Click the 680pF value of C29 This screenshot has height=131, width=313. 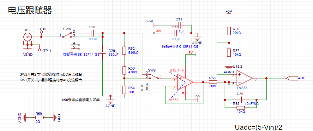coord(113,54)
